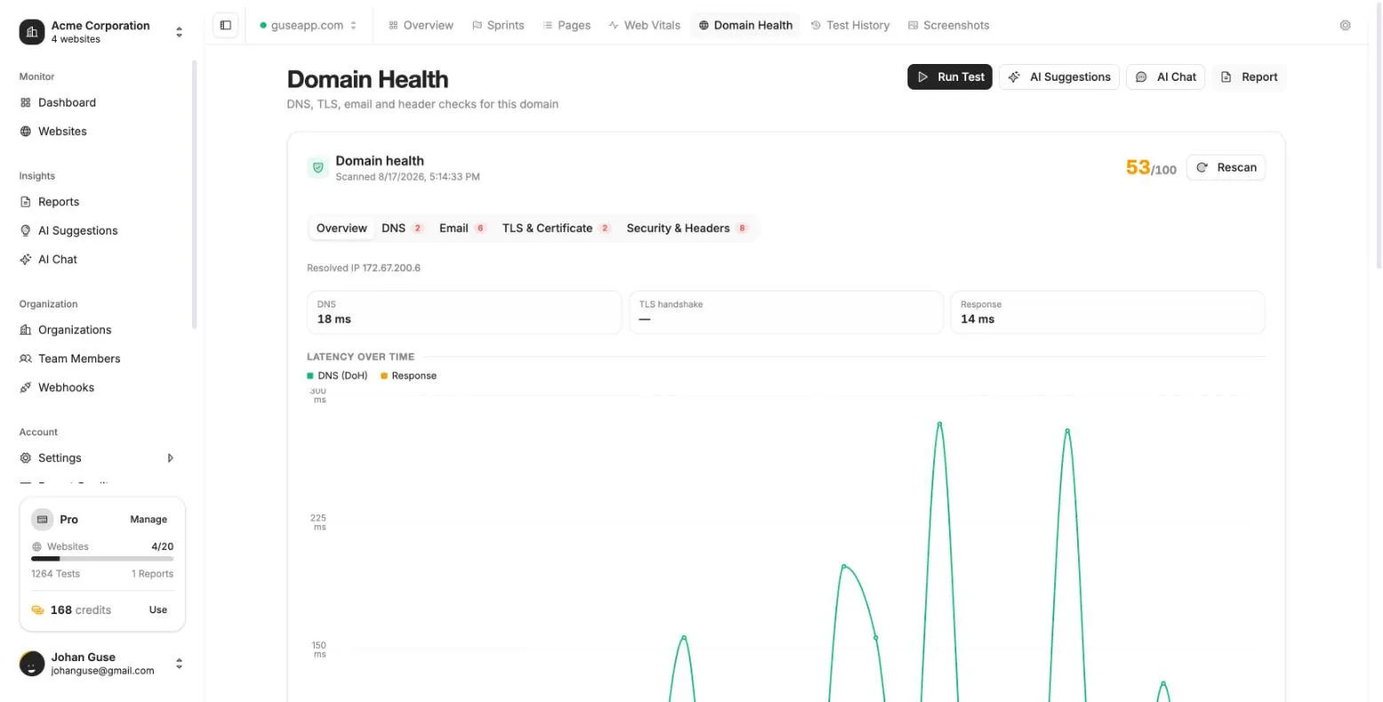This screenshot has width=1383, height=702.
Task: Click the Response 14 ms metric card
Action: click(1107, 313)
